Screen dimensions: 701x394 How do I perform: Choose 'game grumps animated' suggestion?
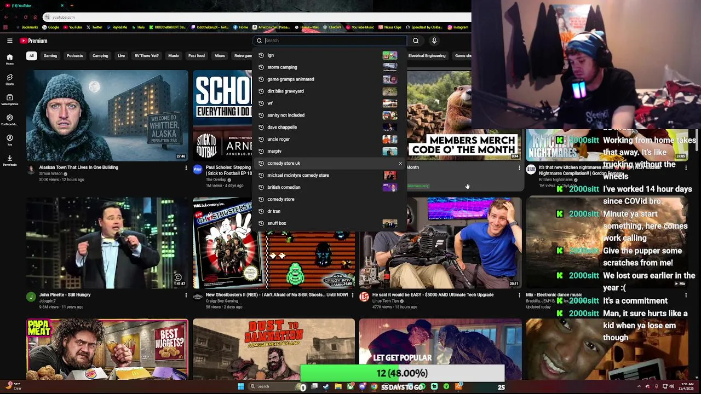tap(330, 79)
